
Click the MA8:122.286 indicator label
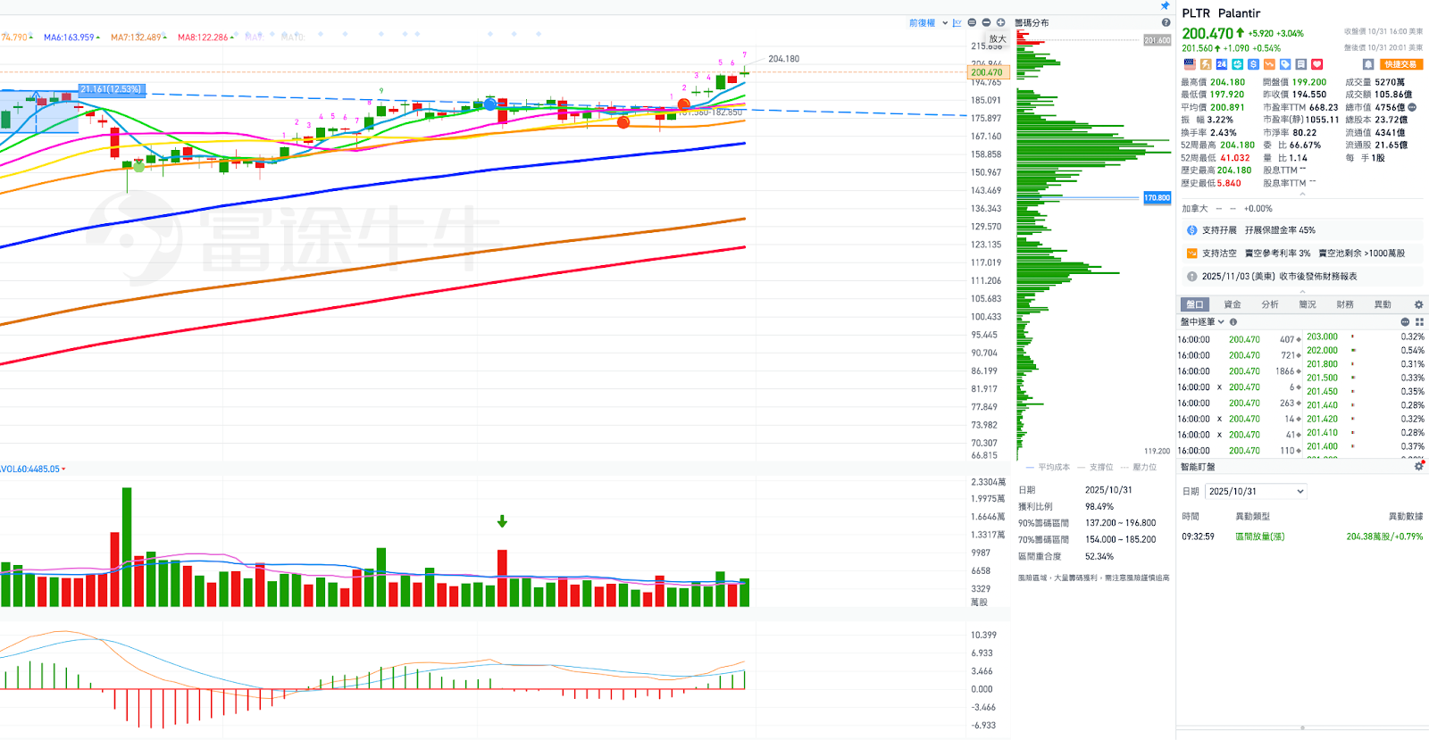(203, 37)
